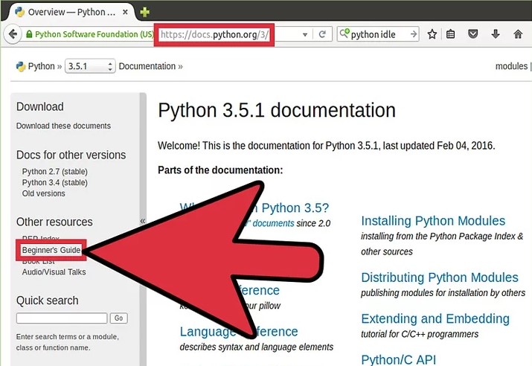Select the Overview — Python tab
Screen dimensions: 532x366
tap(71, 12)
